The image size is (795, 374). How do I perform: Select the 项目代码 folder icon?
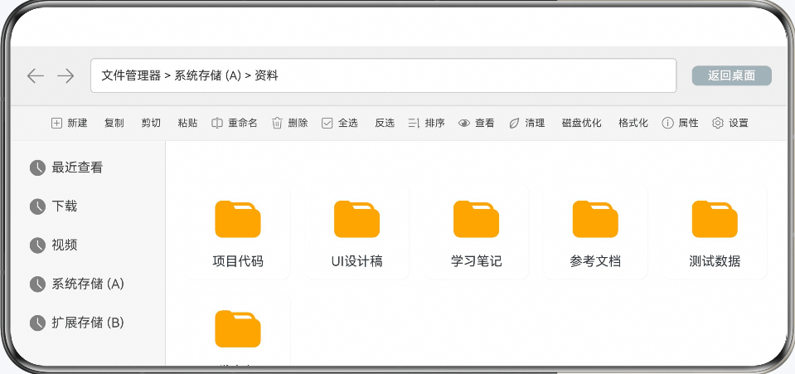point(238,219)
